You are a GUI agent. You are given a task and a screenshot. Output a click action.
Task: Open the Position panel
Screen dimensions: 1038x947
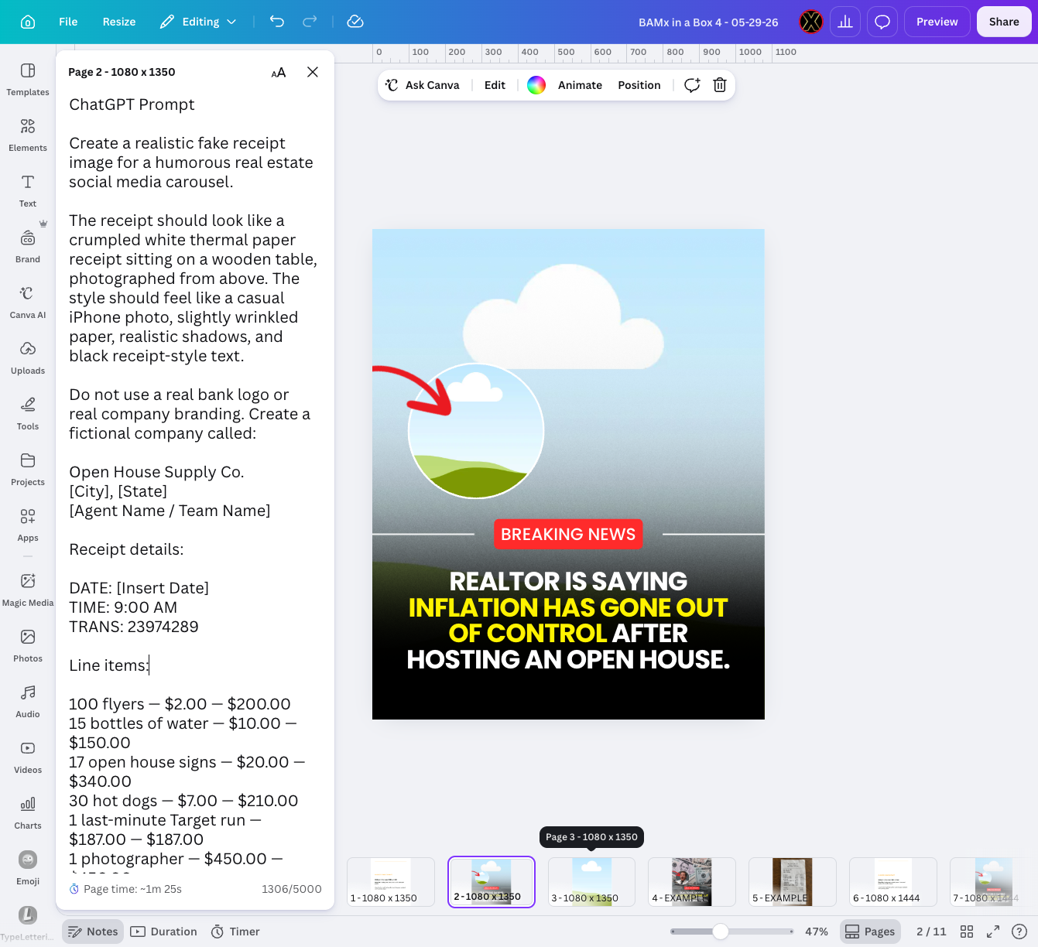639,85
